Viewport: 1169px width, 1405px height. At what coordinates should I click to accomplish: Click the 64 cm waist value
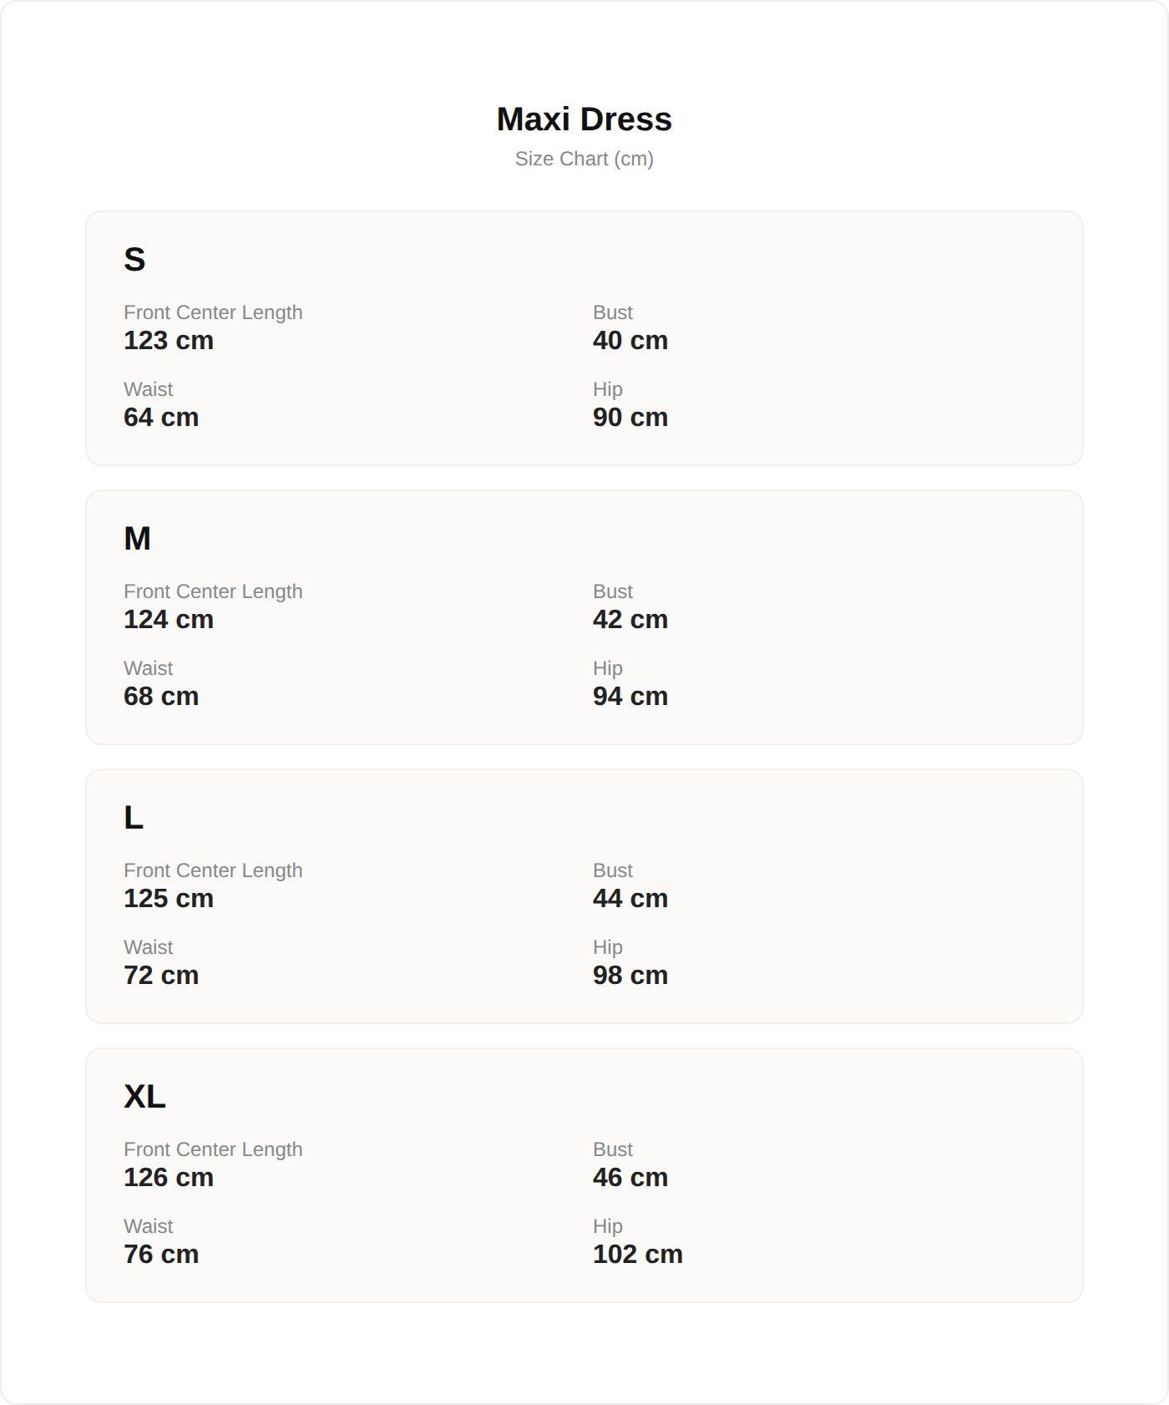point(161,418)
